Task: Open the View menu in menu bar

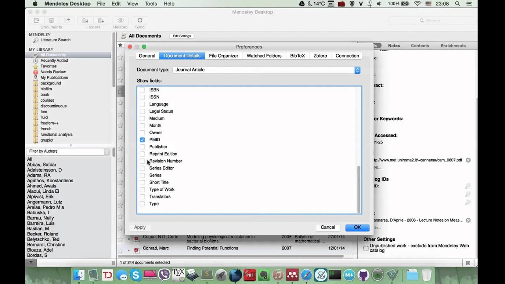Action: click(x=133, y=4)
